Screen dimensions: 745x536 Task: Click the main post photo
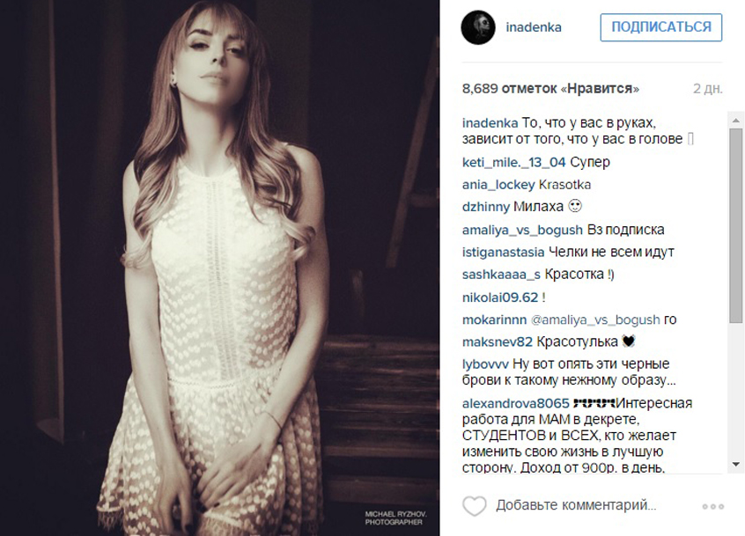point(219,268)
